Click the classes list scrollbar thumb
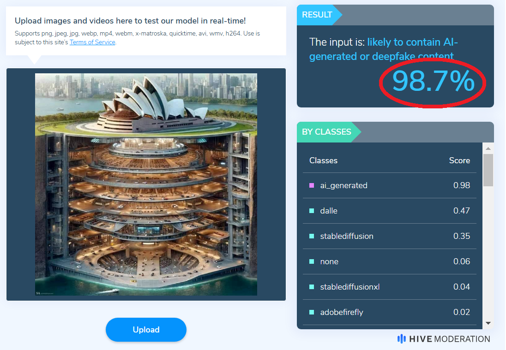Viewport: 506px width, 350px height. pyautogui.click(x=488, y=170)
